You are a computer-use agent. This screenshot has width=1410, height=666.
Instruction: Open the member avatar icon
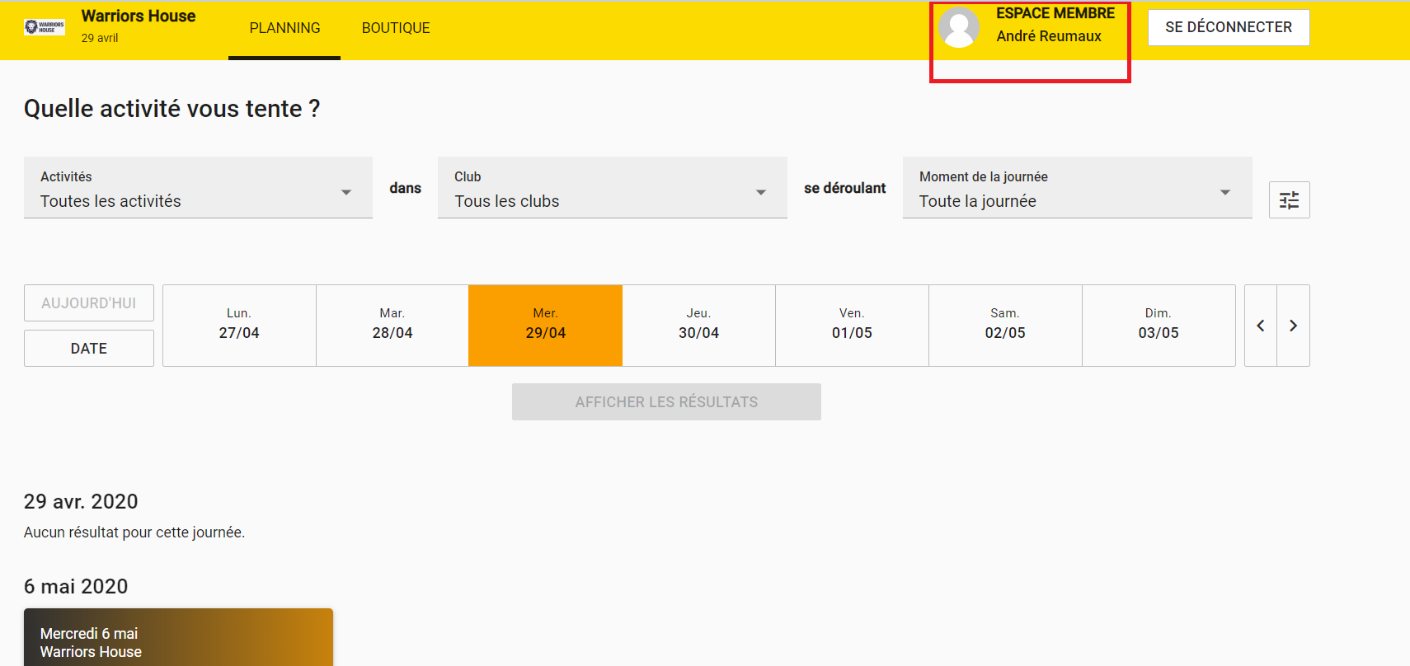pyautogui.click(x=959, y=27)
